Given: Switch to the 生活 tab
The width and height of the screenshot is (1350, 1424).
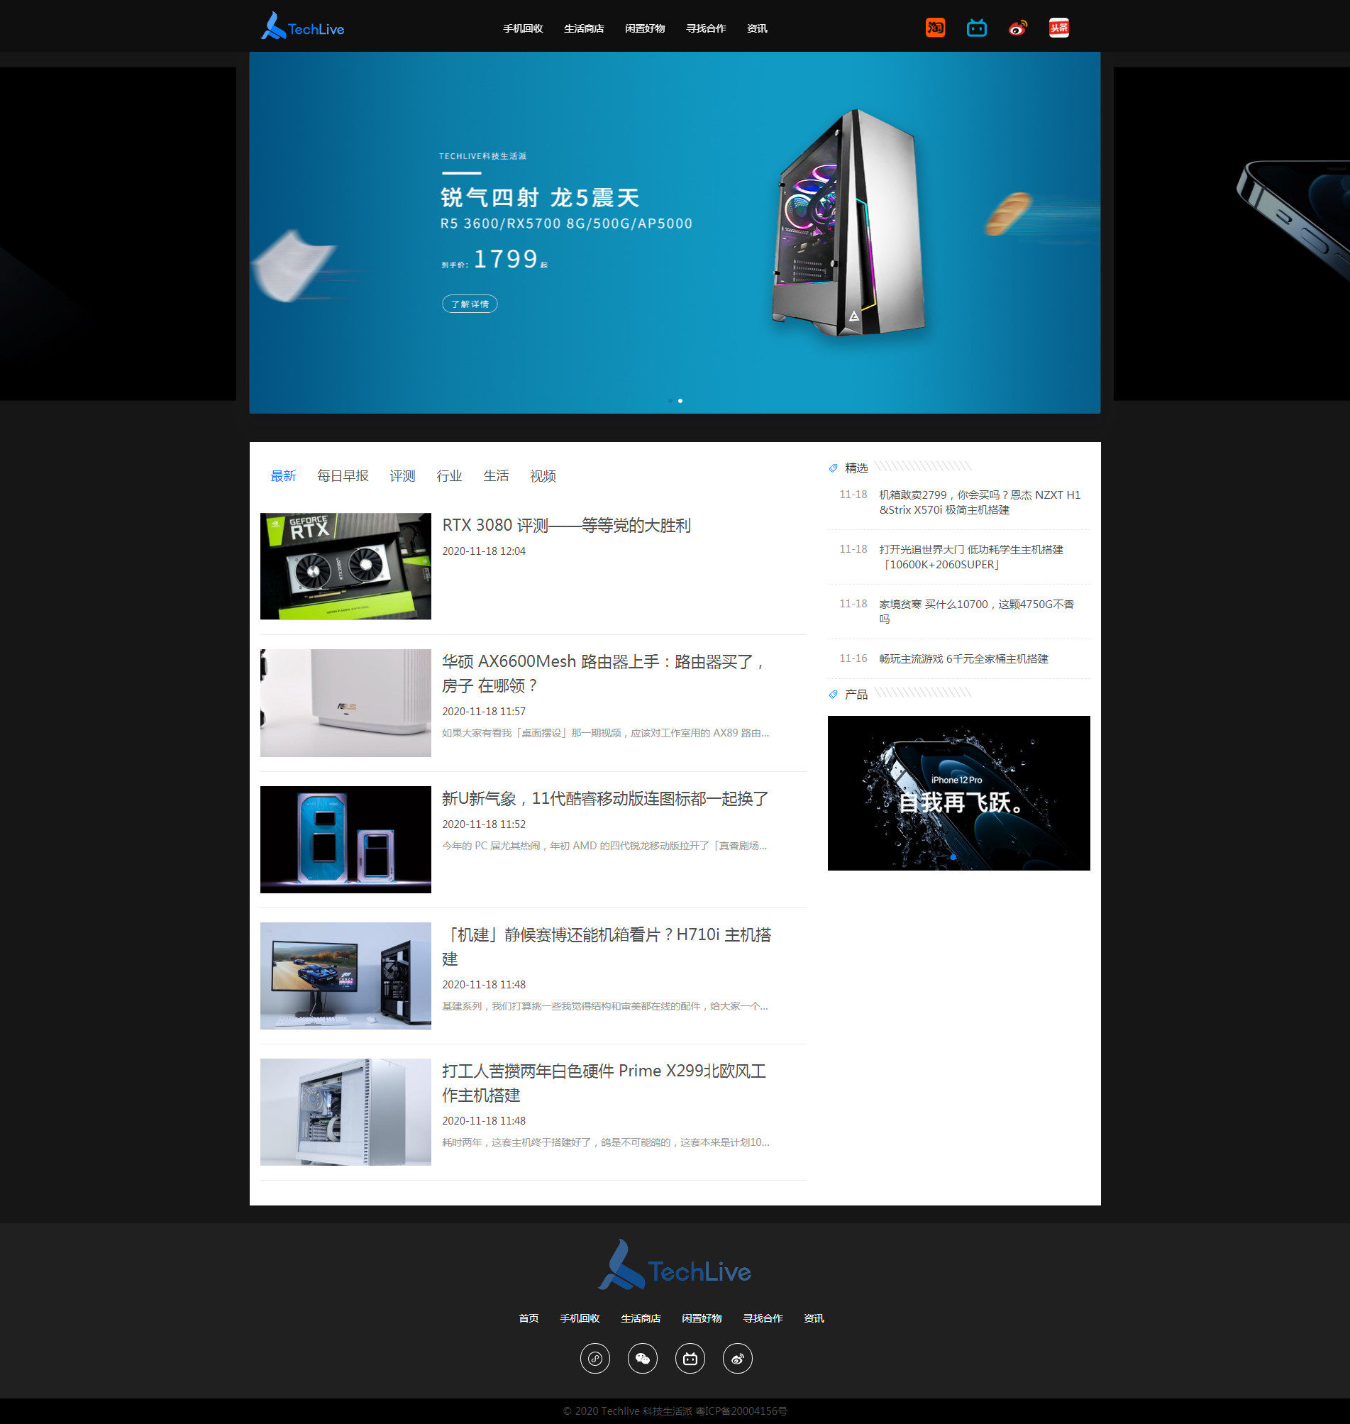Looking at the screenshot, I should (x=496, y=475).
